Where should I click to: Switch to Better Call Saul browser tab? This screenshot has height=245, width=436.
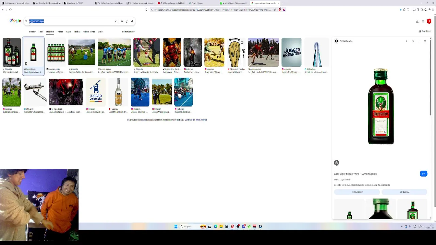point(47,3)
